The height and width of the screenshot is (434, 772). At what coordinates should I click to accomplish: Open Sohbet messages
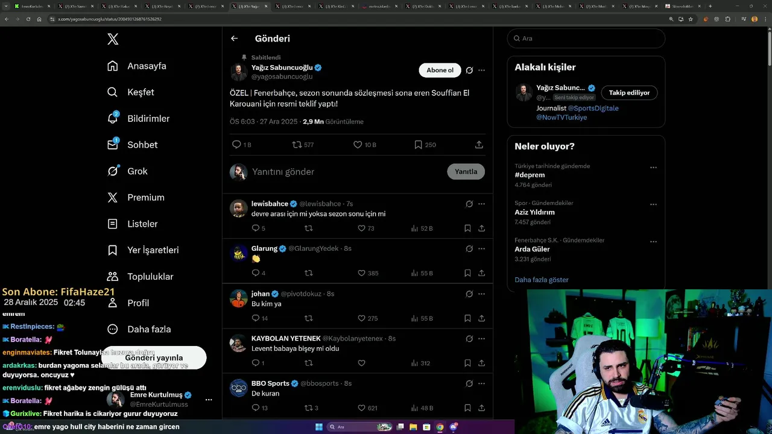(x=132, y=145)
